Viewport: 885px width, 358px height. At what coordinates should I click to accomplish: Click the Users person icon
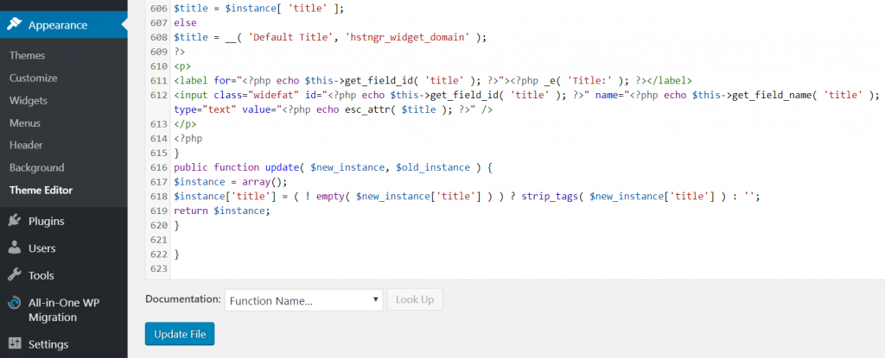click(15, 248)
